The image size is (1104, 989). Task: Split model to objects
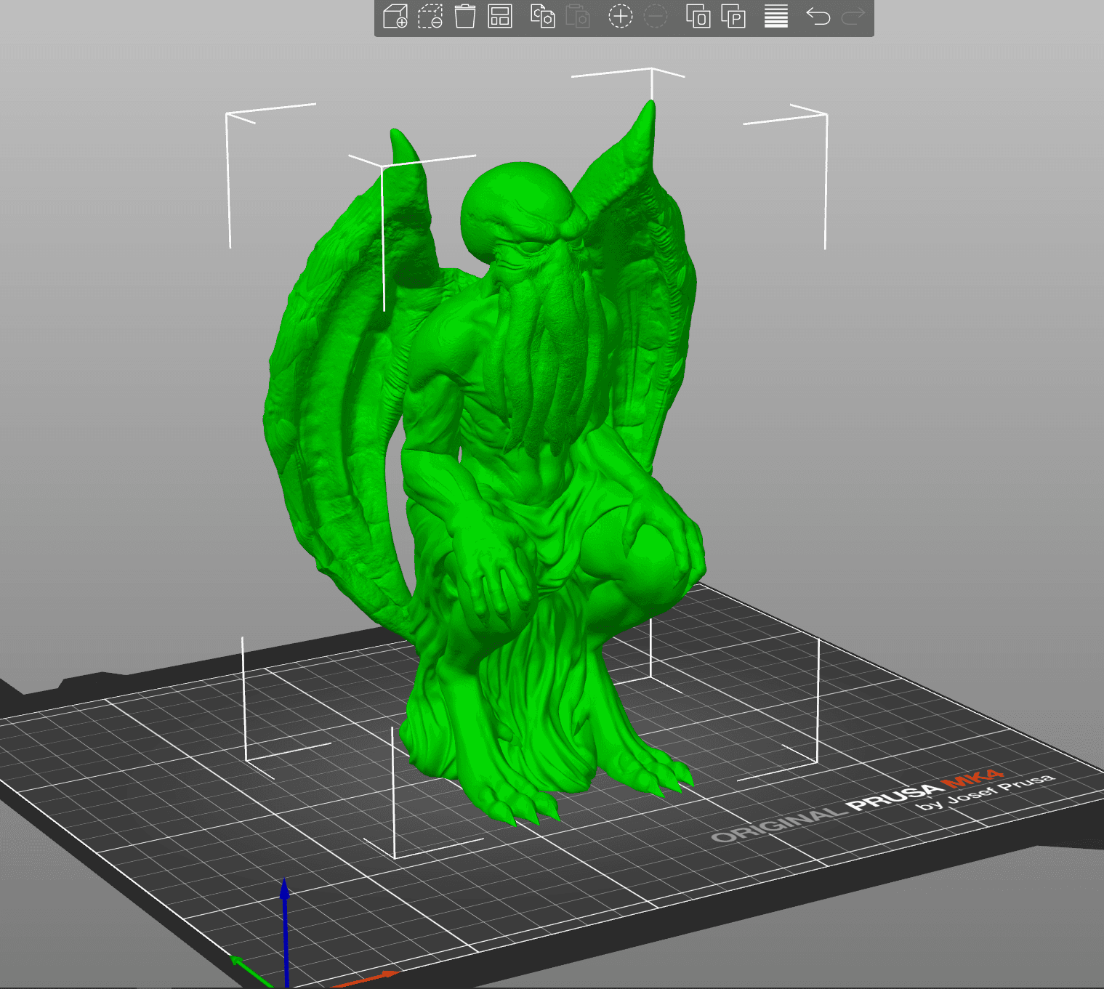pos(698,16)
